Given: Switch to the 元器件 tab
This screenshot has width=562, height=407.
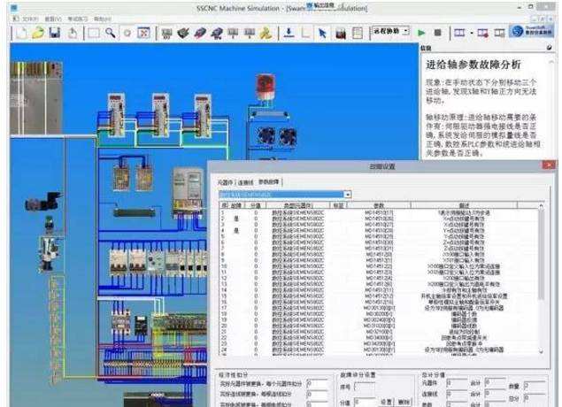Looking at the screenshot, I should tap(224, 181).
